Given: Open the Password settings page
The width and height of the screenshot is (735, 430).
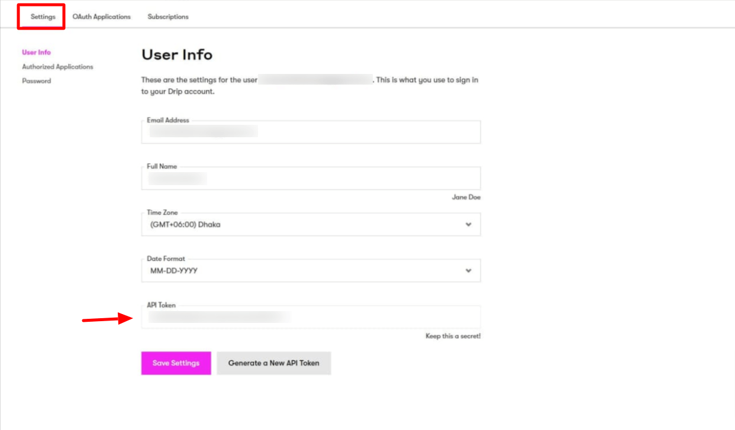Looking at the screenshot, I should (x=37, y=80).
